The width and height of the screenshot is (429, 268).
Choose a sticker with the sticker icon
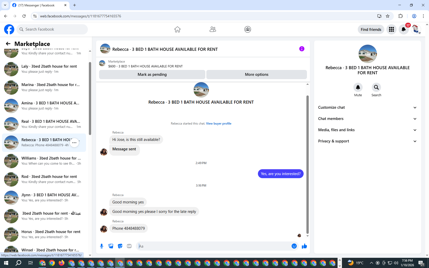[x=120, y=246]
